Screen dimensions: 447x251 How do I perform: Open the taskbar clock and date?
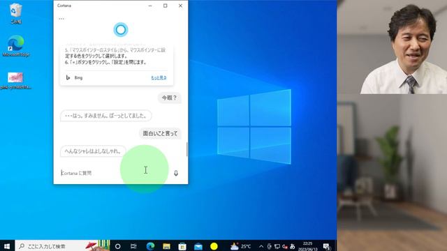click(307, 246)
